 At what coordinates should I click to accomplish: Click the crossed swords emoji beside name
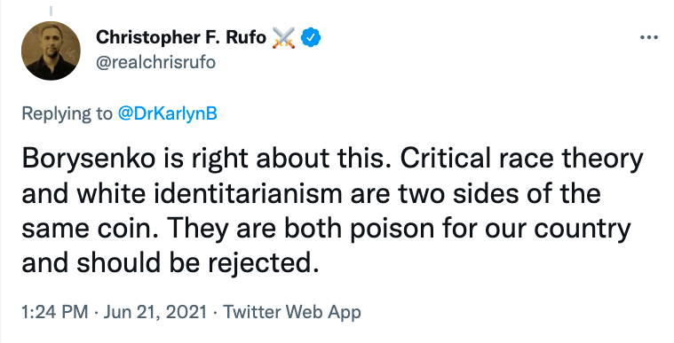(x=283, y=38)
